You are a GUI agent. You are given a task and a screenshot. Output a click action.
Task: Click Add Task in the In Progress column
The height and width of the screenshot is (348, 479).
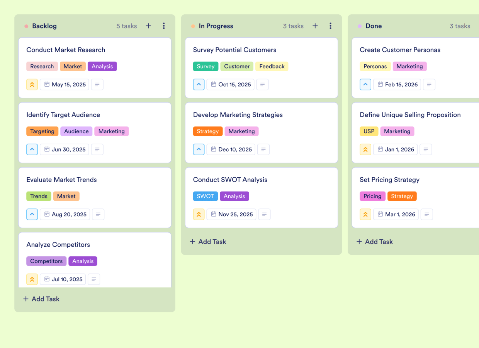(208, 242)
